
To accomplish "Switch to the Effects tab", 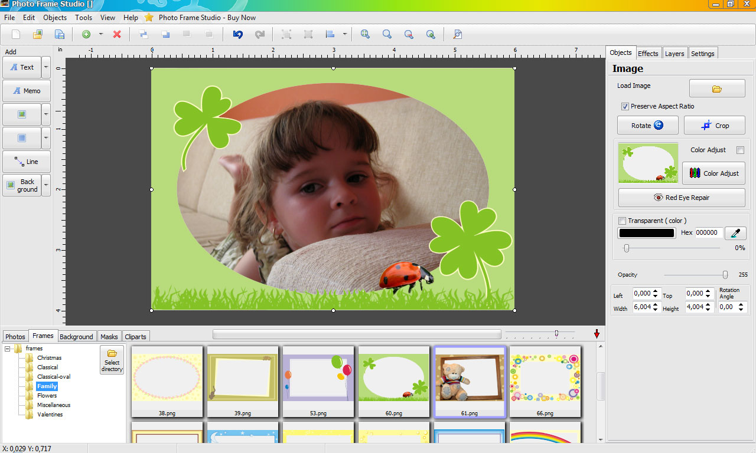I will coord(648,54).
